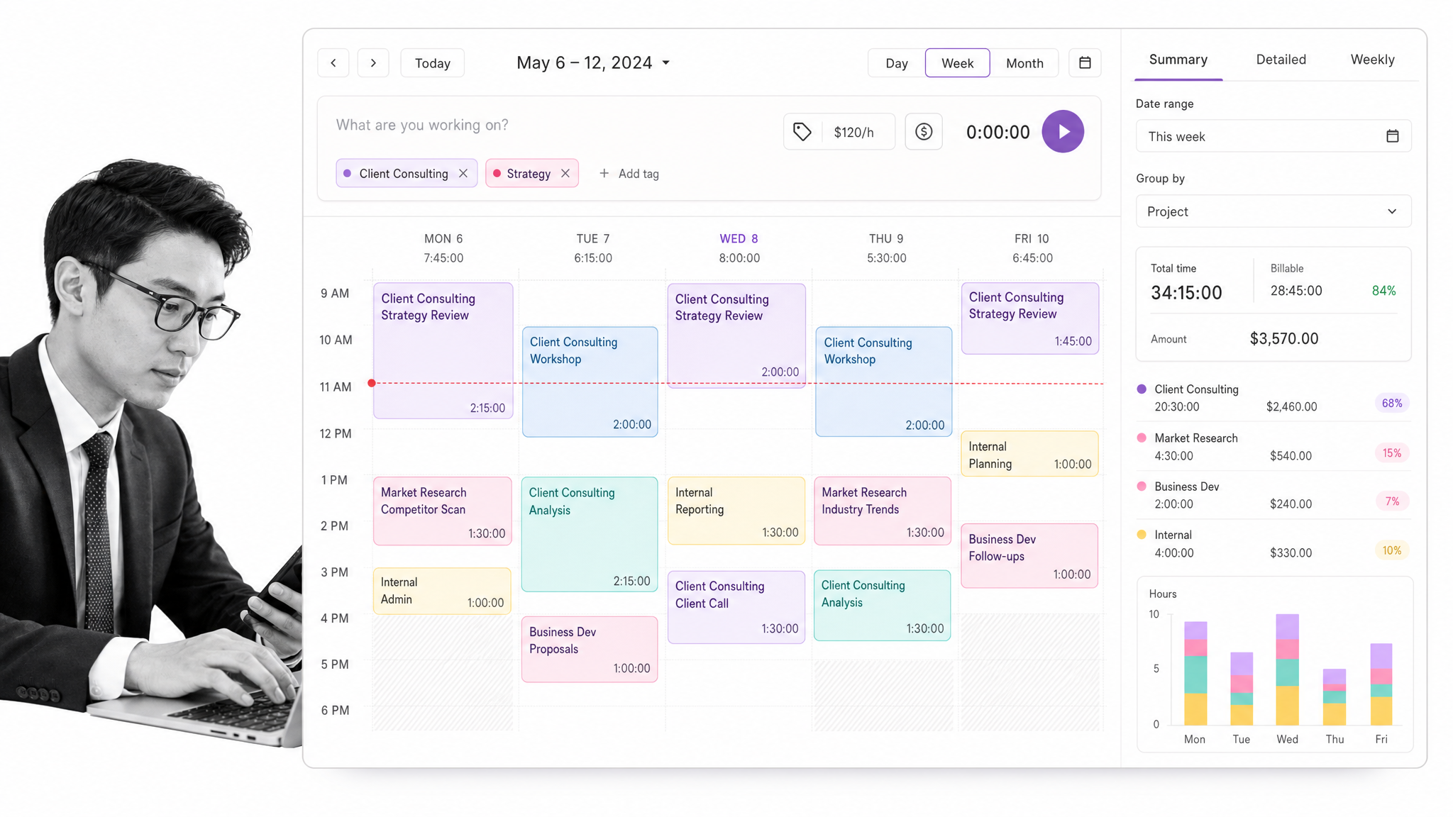The width and height of the screenshot is (1453, 817).
Task: Open Market Research Competitor Scan entry
Action: click(442, 511)
